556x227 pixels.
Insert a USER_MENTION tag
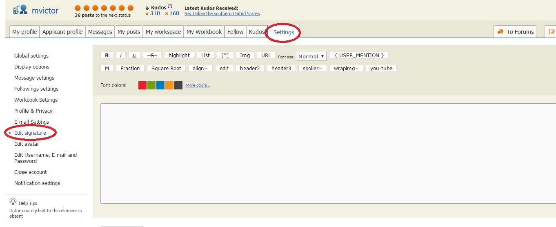(x=359, y=56)
